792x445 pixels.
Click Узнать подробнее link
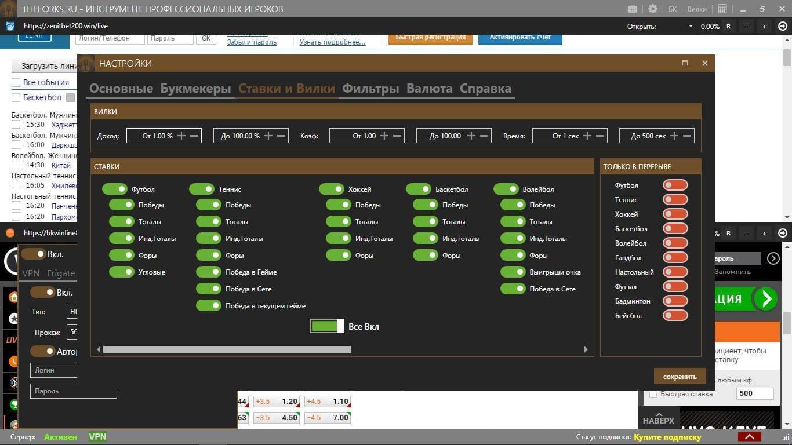pos(333,42)
